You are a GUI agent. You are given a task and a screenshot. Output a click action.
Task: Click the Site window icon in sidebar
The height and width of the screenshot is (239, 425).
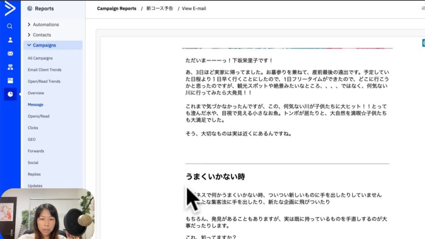[x=10, y=80]
